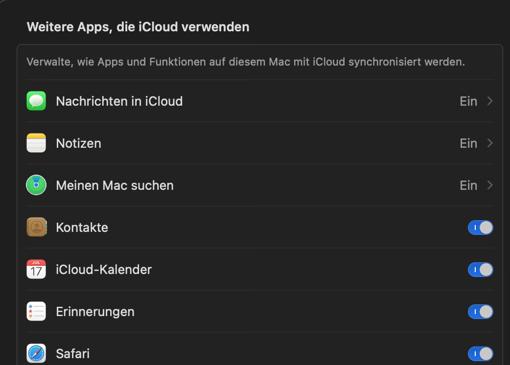Click Ein status for Meinen Mac suchen
This screenshot has width=510, height=365.
click(468, 185)
